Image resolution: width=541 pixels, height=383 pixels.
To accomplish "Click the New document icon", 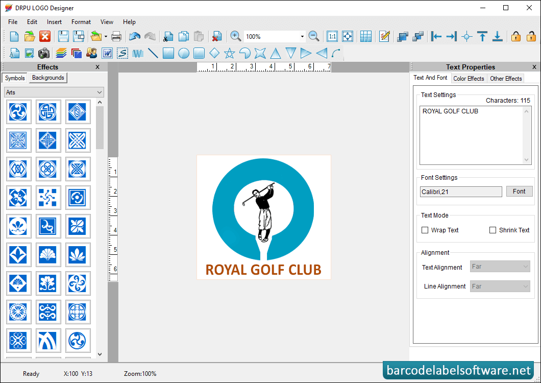I will 14,36.
